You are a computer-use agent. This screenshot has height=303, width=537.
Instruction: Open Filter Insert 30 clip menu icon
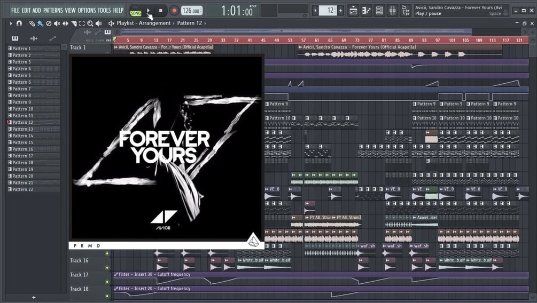pyautogui.click(x=116, y=274)
